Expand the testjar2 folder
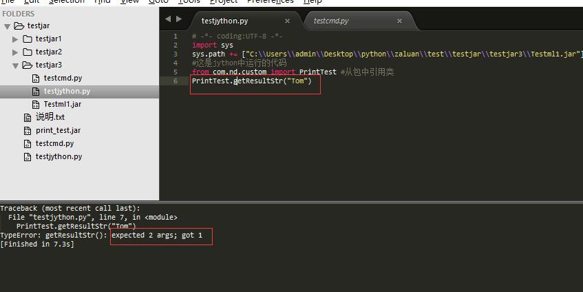Screen dimensions: 583x292 15,52
